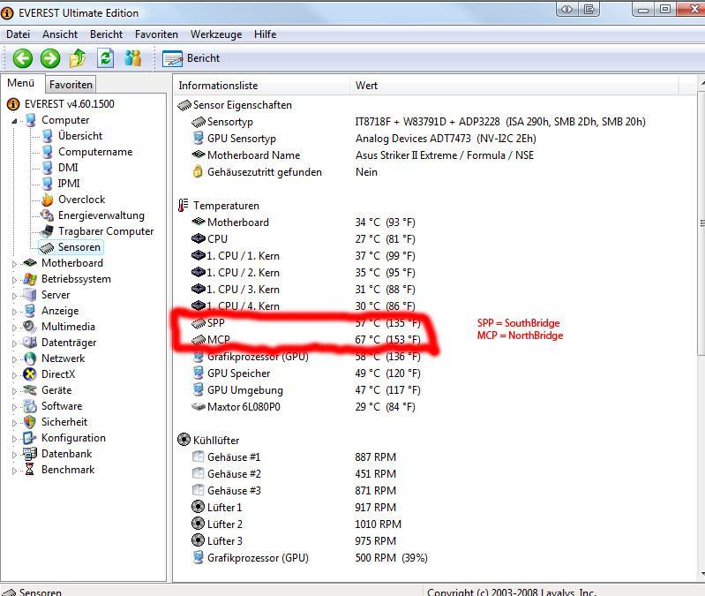
Task: Expand the DirectX tree node
Action: tap(14, 374)
